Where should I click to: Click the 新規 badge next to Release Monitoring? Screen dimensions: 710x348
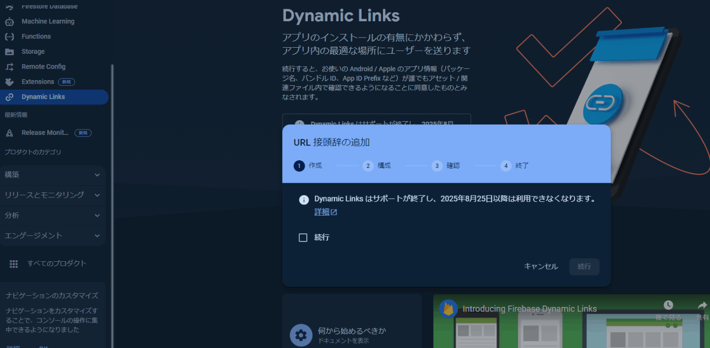point(83,133)
